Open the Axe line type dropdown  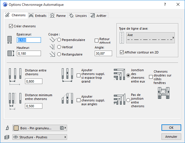click(150, 38)
